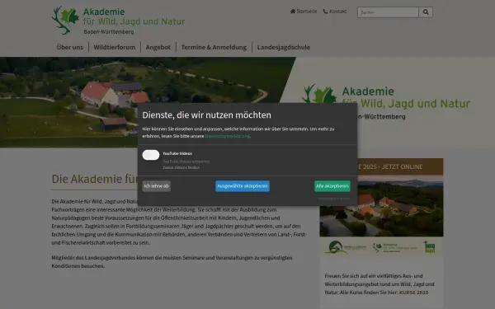Click the green INFO logo in sidebar

(x=429, y=247)
